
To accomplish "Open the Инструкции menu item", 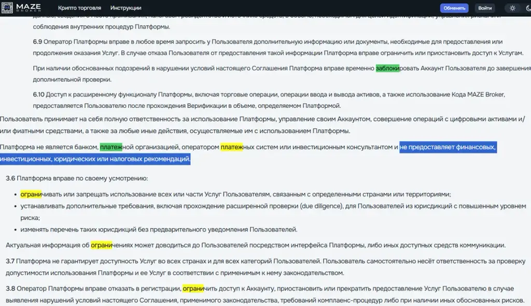I will (125, 8).
